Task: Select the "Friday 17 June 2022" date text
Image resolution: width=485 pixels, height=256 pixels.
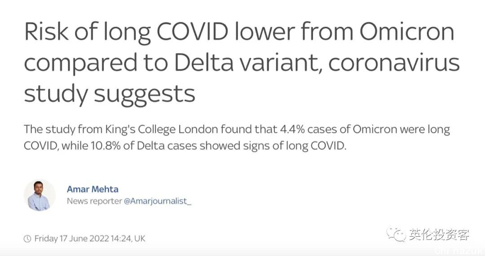Action: click(x=71, y=238)
